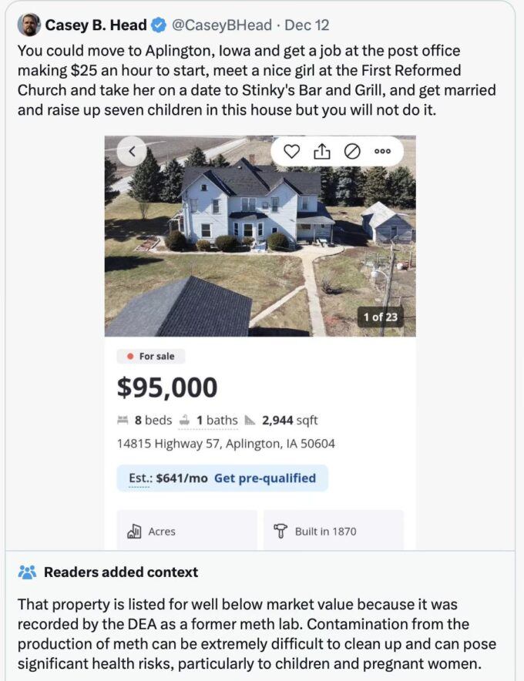
Task: Click the hammer icon beside 'Built in 1870'
Action: point(280,532)
